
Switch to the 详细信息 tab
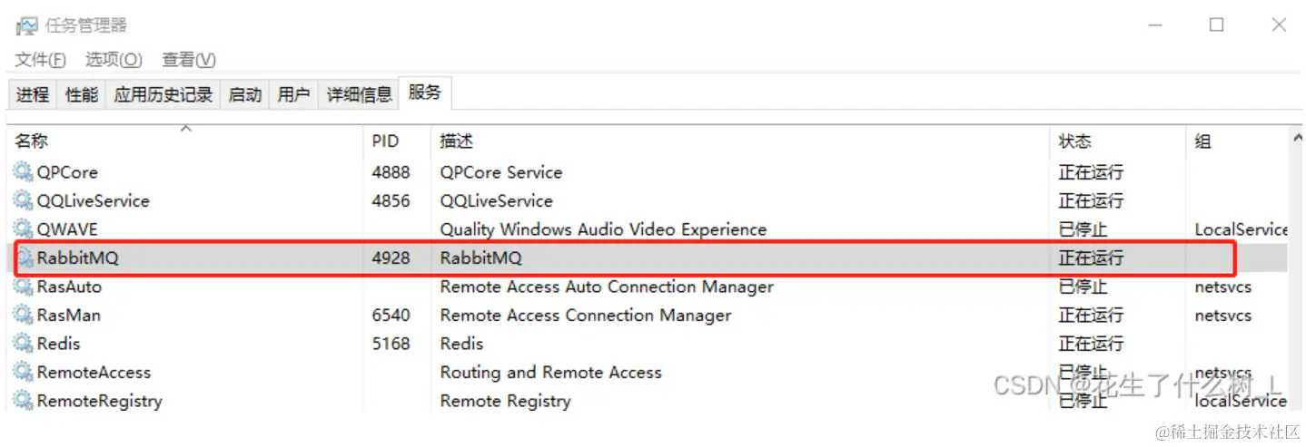[360, 94]
